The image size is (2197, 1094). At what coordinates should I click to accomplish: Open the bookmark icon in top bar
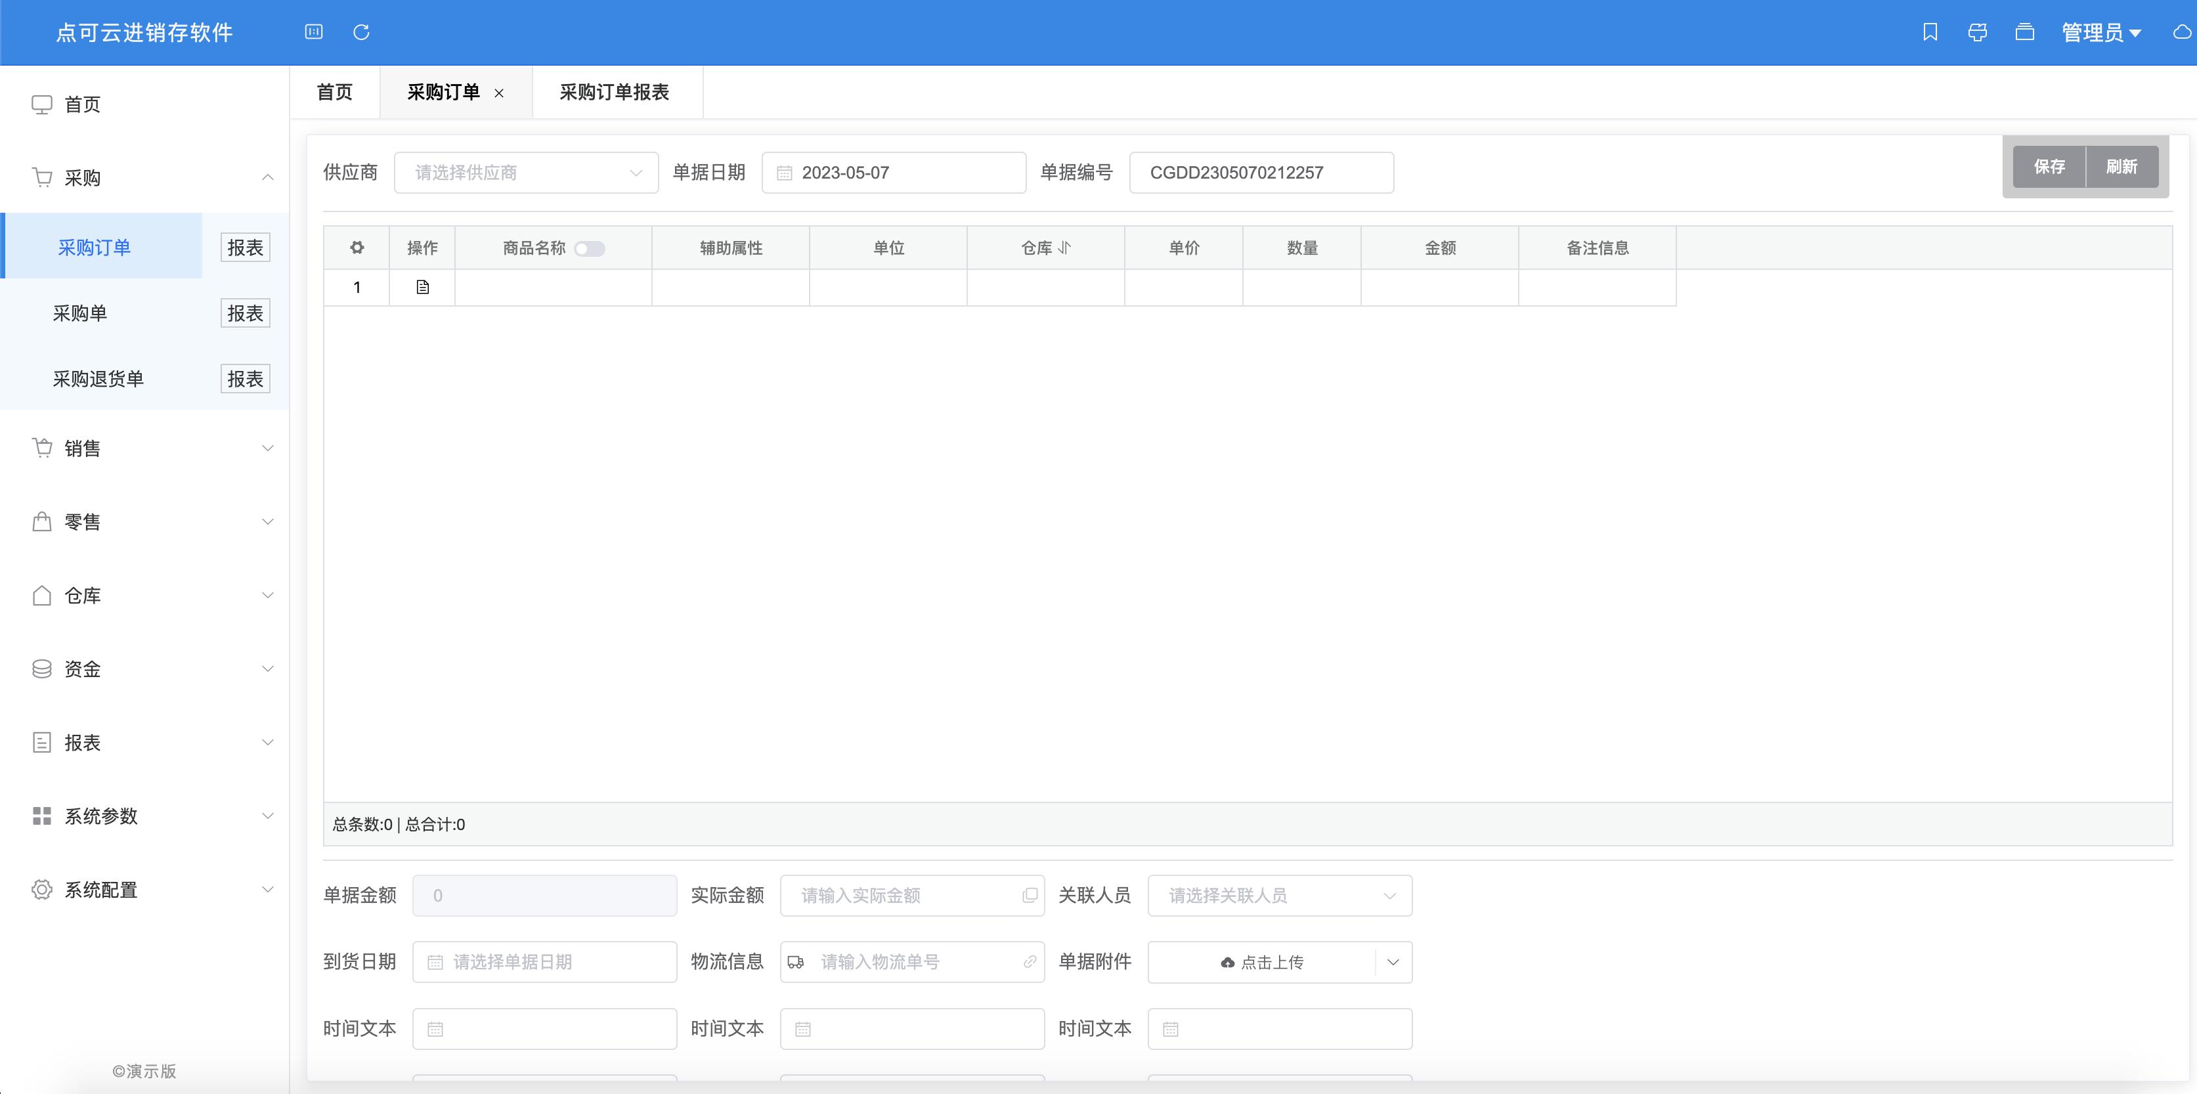1931,32
